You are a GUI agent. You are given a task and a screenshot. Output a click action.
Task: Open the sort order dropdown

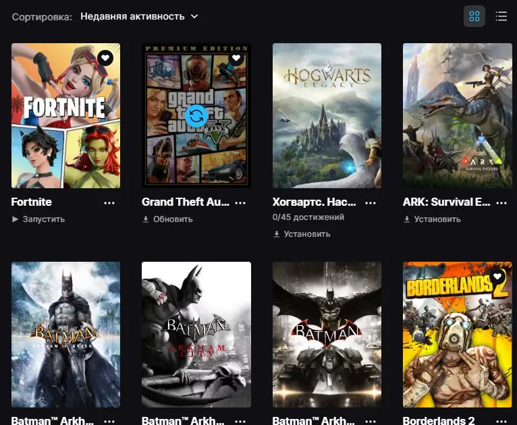pyautogui.click(x=139, y=16)
